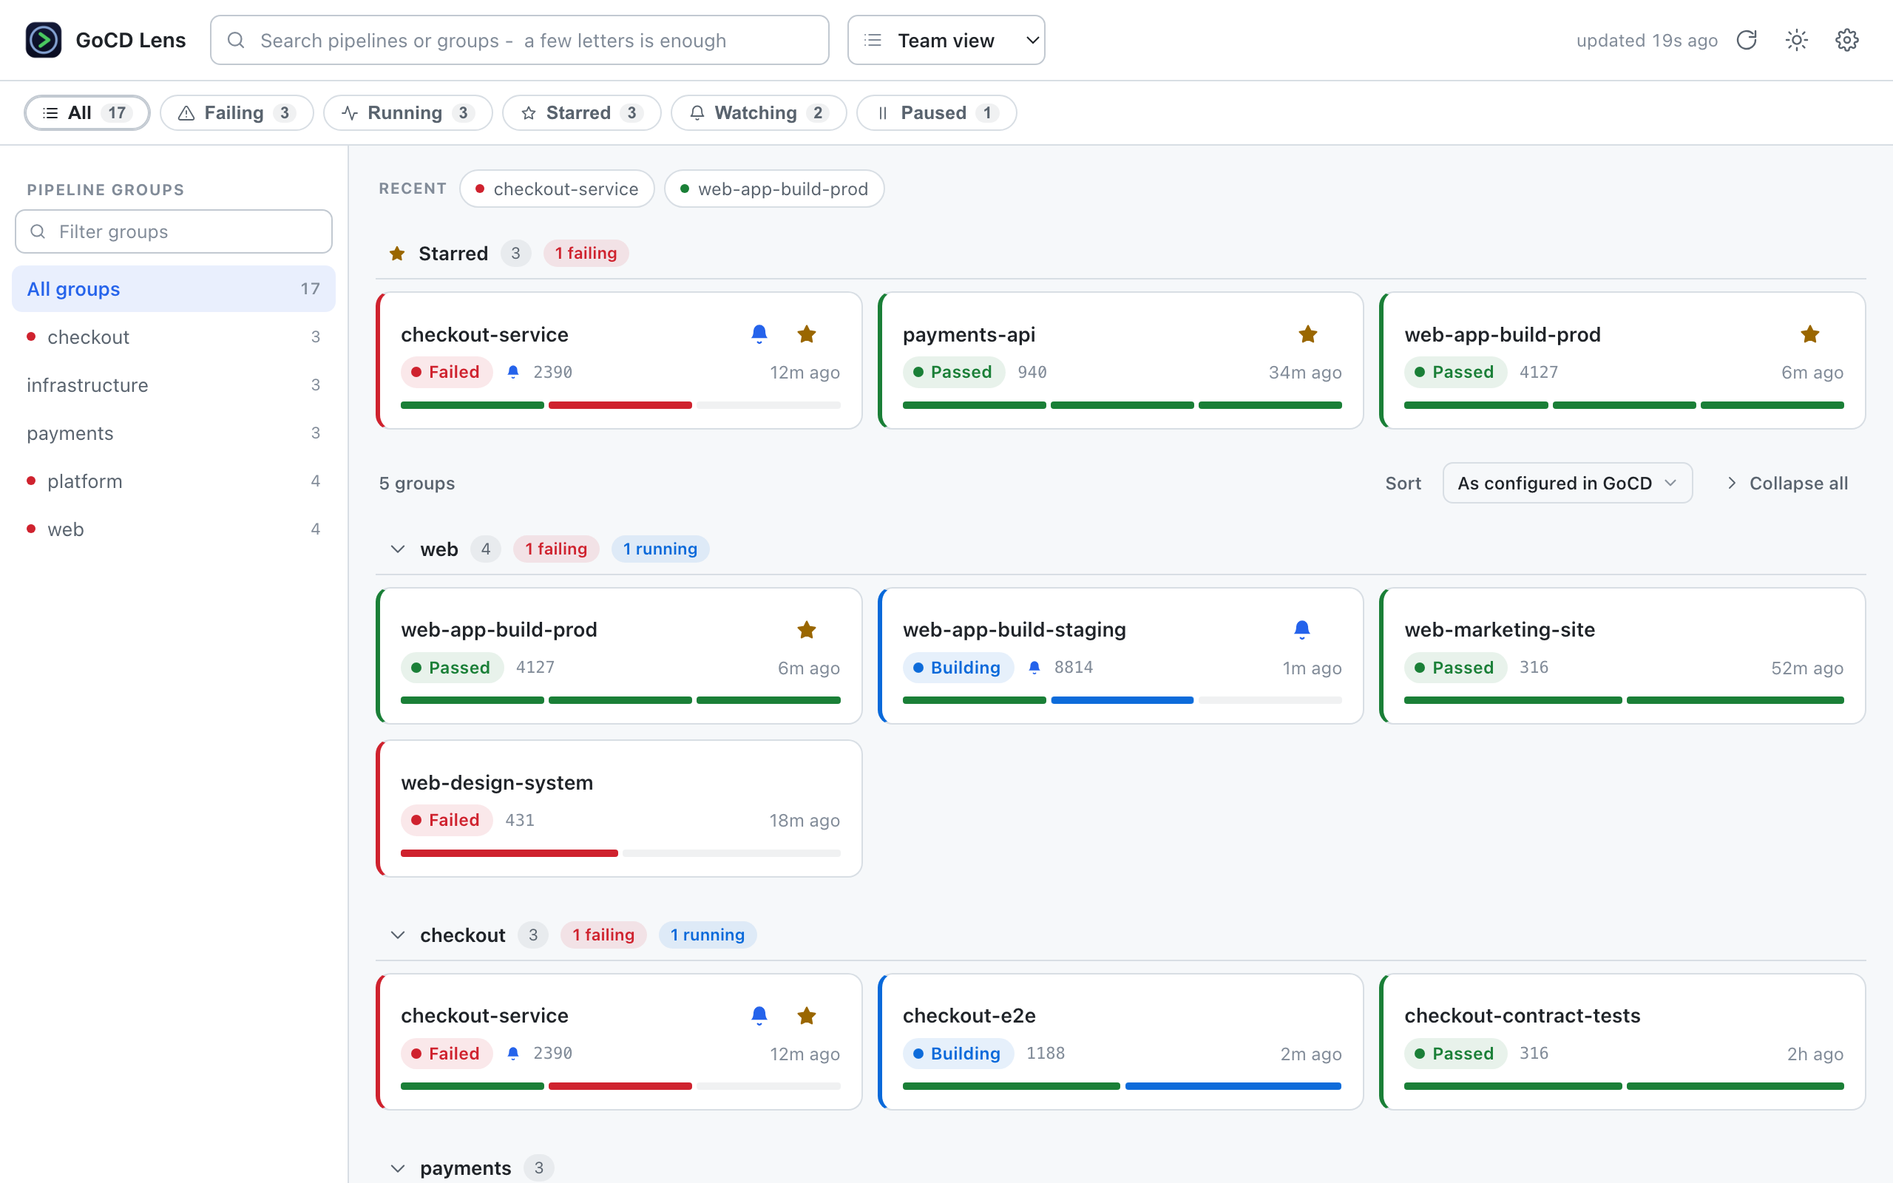Open settings with the gear icon
This screenshot has width=1893, height=1183.
(1847, 40)
